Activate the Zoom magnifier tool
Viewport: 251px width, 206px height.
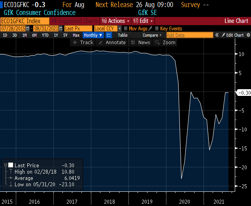coord(165,42)
